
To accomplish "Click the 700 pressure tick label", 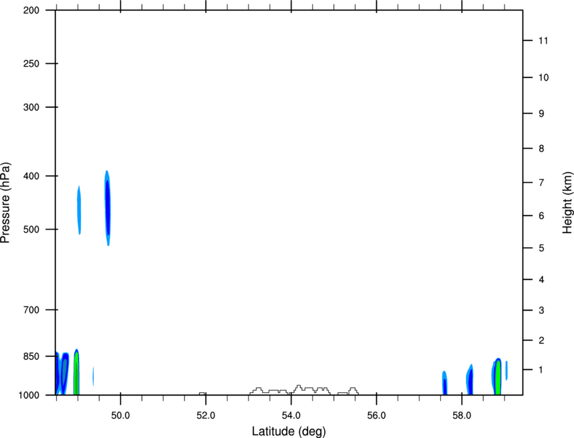I will [x=31, y=310].
